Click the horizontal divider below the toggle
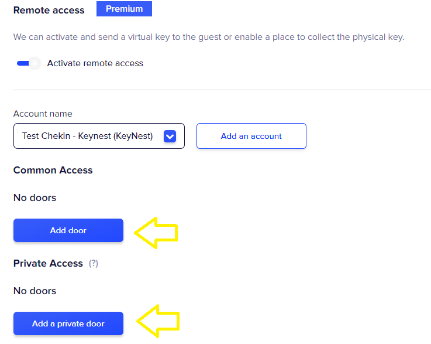The image size is (431, 344). pos(222,90)
